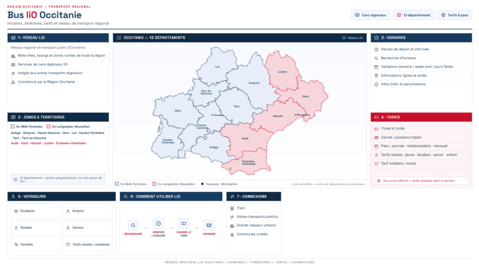479x267 pixels.
Task: Select the Adultes traveler card
Action: click(36, 228)
